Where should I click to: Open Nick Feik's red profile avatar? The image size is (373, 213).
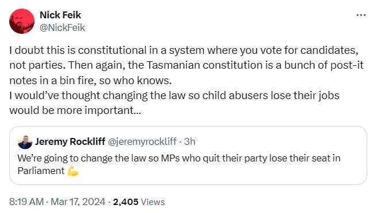22,21
